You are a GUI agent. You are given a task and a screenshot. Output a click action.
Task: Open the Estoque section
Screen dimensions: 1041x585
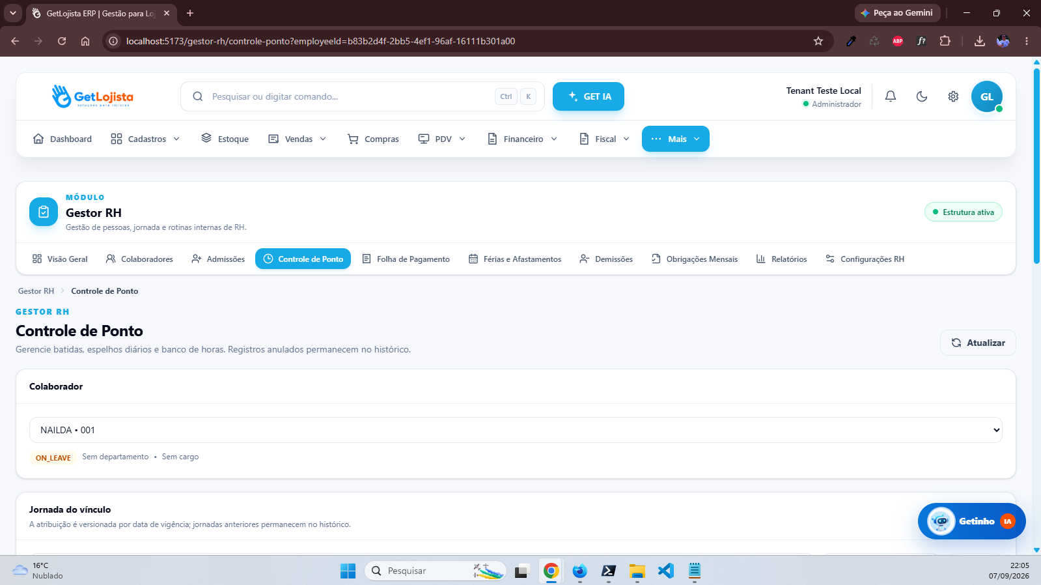click(225, 139)
